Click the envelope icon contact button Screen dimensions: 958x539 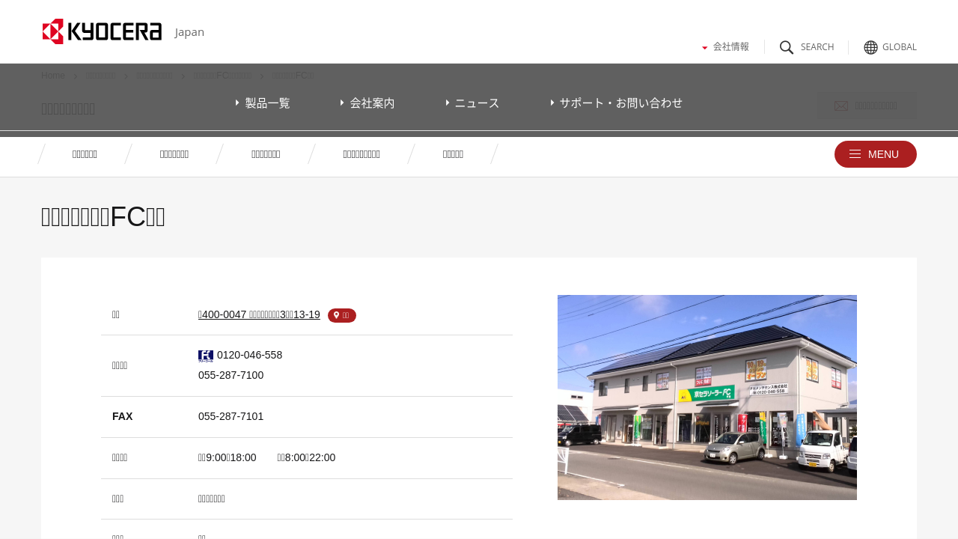point(841,106)
